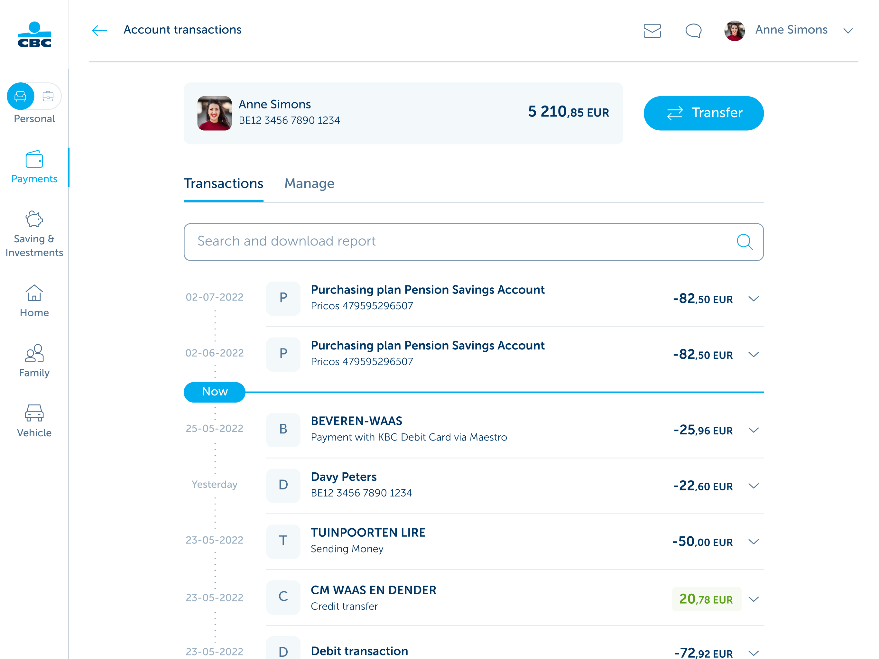Screen dimensions: 879x659
Task: Switch to the Manage tab
Action: [x=309, y=184]
